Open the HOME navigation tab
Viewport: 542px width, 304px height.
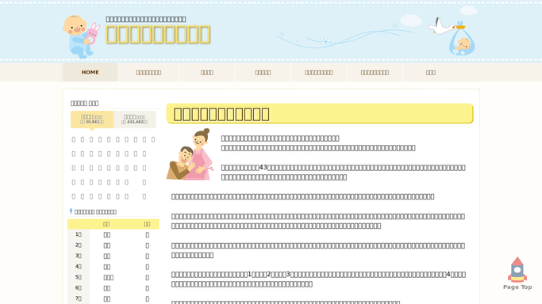pos(90,72)
